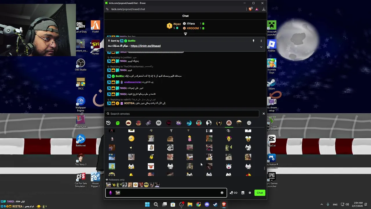Click endlesscircle username in chat
The width and height of the screenshot is (371, 209).
(133, 82)
